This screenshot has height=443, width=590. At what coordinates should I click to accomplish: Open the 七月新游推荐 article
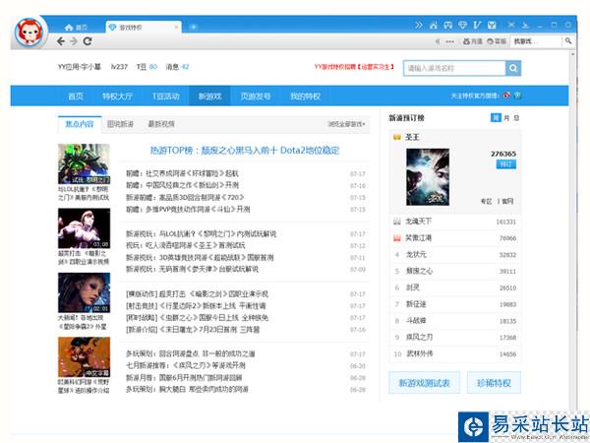pos(186,365)
